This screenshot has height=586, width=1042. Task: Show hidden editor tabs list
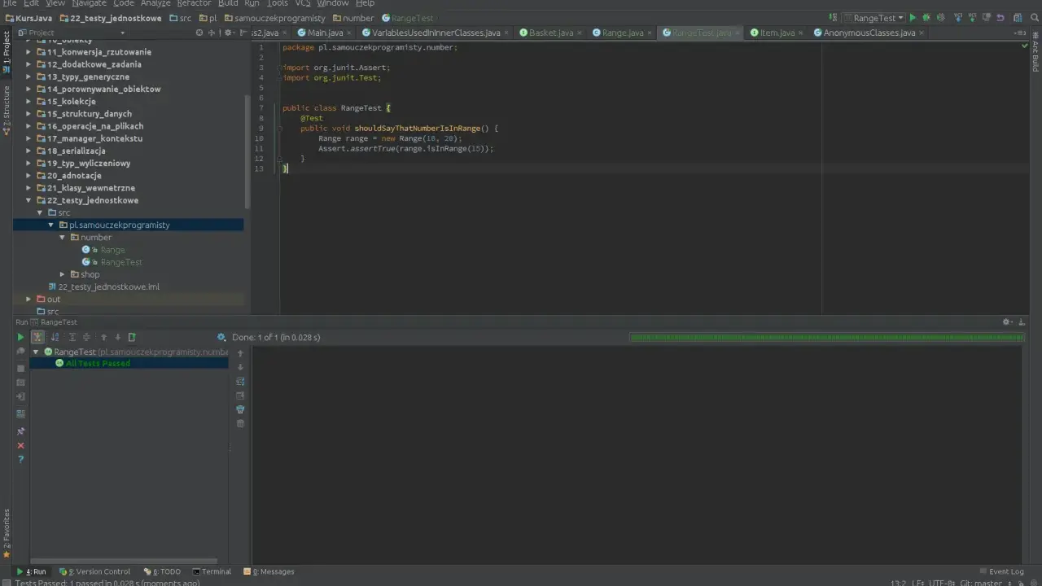tap(1020, 33)
